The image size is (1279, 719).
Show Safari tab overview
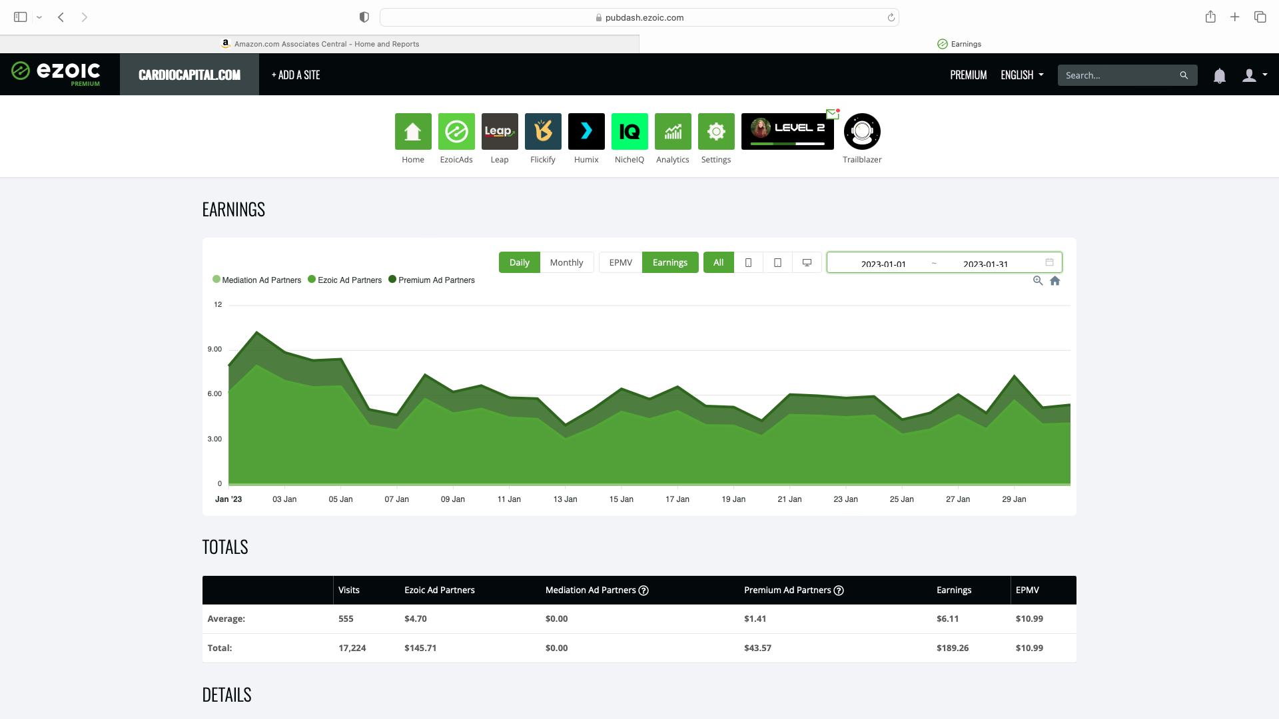point(1260,17)
